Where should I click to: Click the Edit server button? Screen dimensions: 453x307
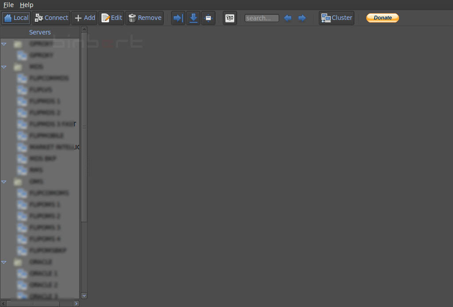(111, 18)
